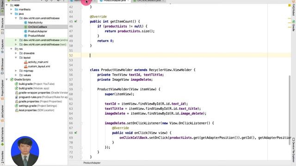
Task: Click 'return productLists.size();' on line 47
Action: click(x=129, y=31)
